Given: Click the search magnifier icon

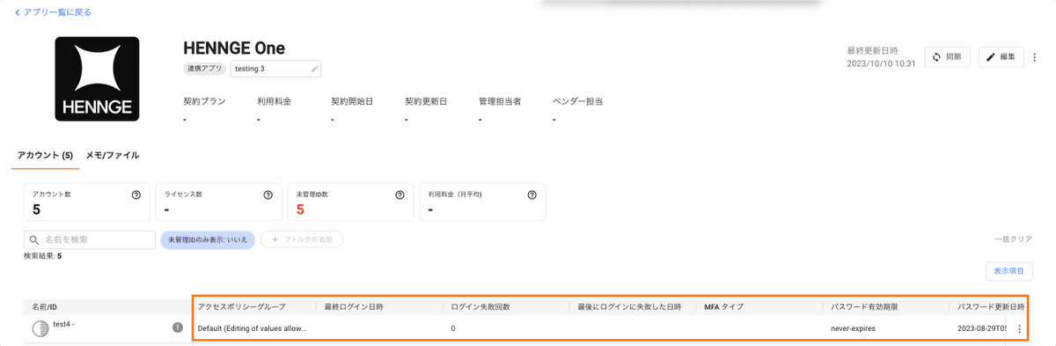Looking at the screenshot, I should (34, 239).
